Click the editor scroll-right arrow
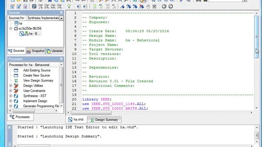The height and width of the screenshot is (147, 262). pyautogui.click(x=251, y=113)
